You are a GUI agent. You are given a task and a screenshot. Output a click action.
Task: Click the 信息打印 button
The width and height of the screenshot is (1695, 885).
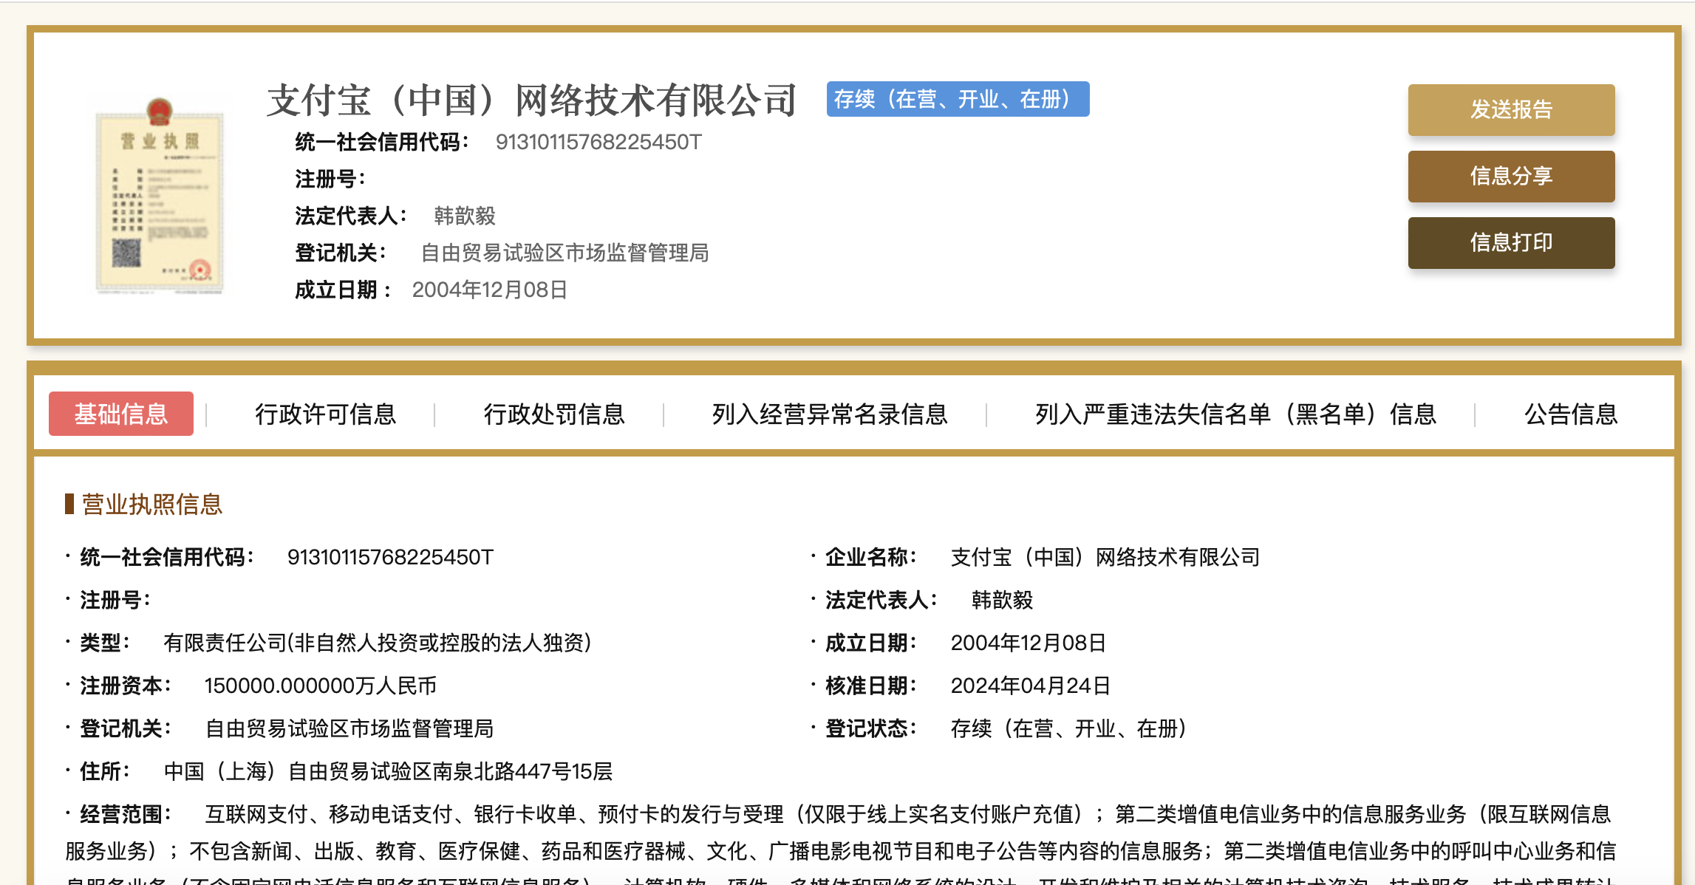(x=1511, y=243)
